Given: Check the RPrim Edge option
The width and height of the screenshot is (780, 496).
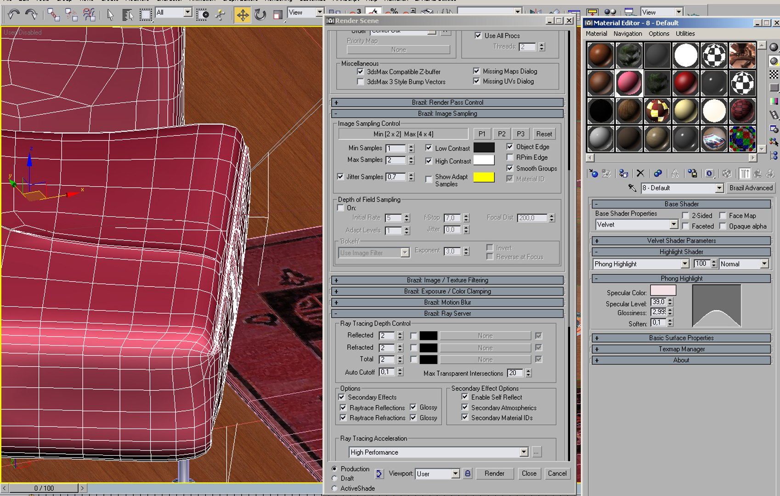Looking at the screenshot, I should [510, 157].
